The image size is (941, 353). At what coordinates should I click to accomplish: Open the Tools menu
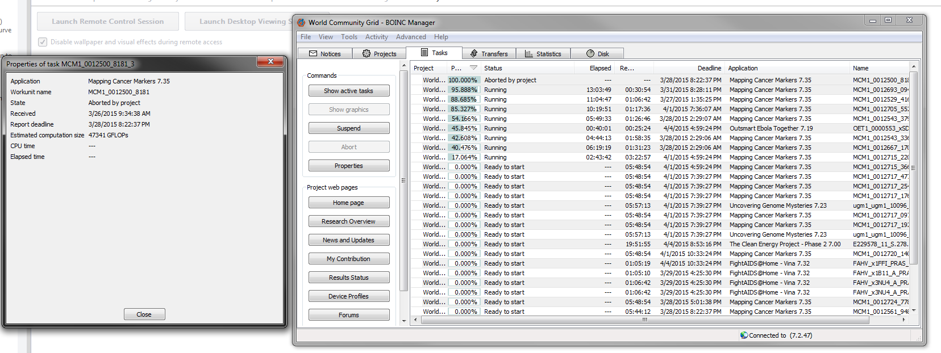click(349, 37)
